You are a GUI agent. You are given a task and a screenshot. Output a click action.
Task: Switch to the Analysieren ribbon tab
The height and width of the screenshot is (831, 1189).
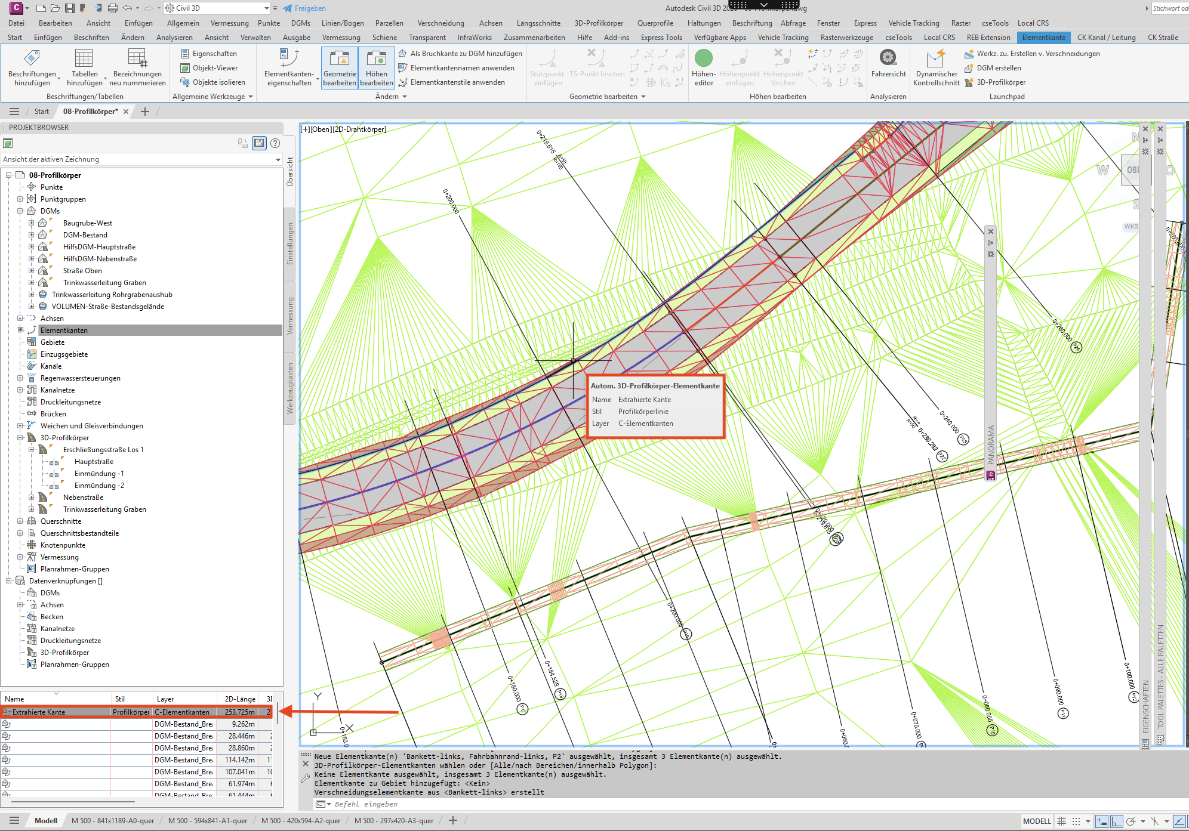[174, 38]
